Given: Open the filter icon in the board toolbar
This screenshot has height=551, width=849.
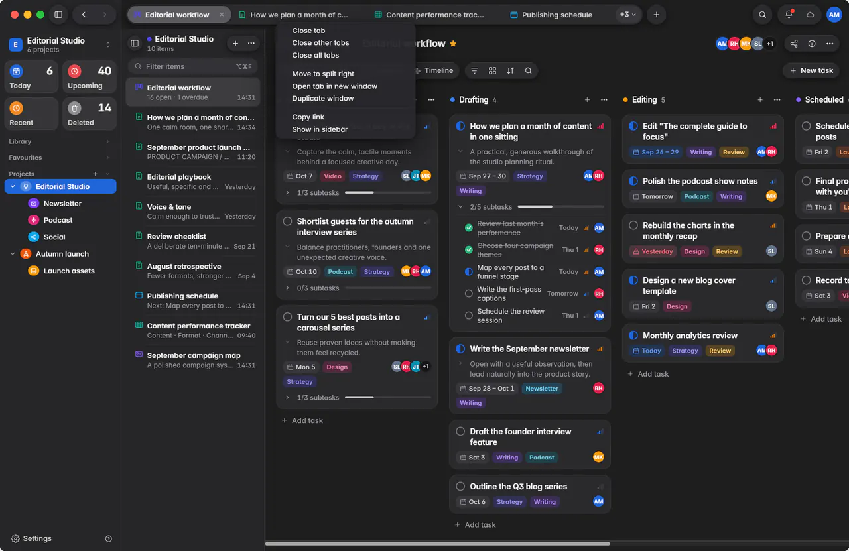Looking at the screenshot, I should pyautogui.click(x=474, y=70).
